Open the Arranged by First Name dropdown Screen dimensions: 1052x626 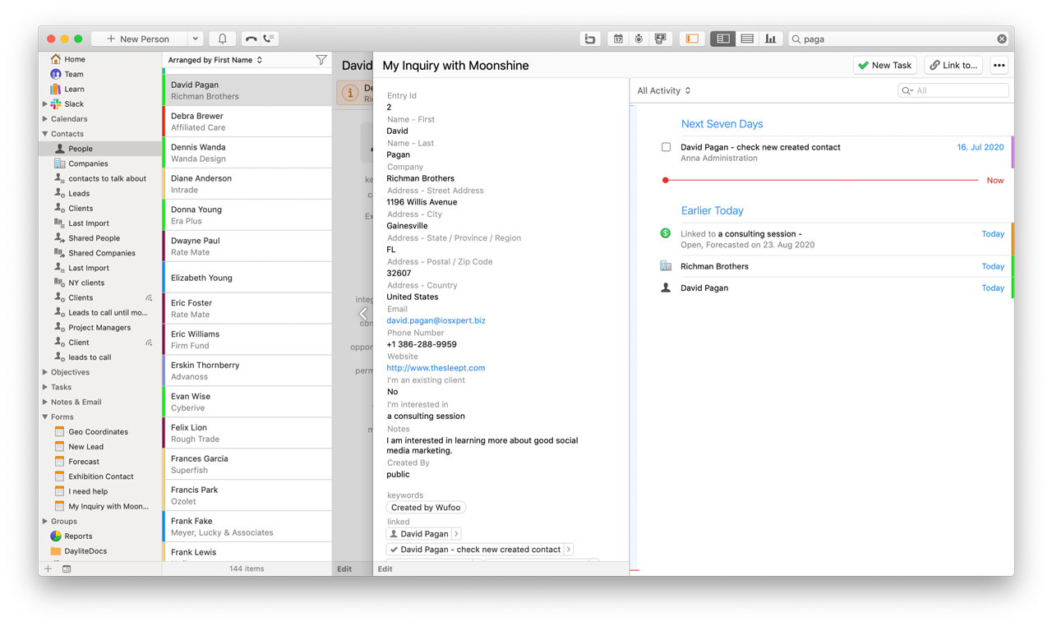click(215, 60)
